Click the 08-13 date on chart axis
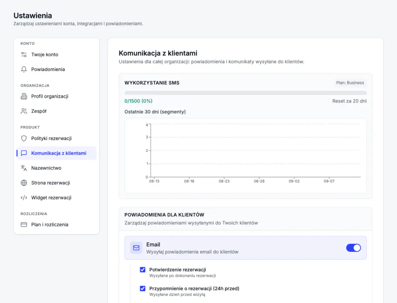 (154, 181)
